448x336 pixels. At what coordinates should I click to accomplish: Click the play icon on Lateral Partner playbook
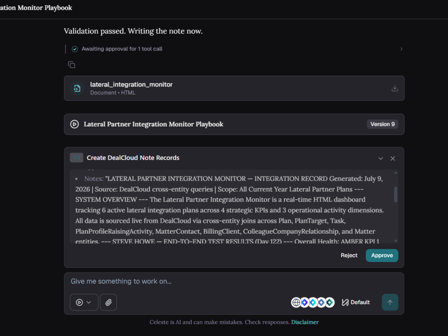(x=74, y=124)
